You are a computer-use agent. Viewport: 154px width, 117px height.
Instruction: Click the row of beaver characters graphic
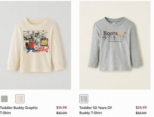pos(114,37)
